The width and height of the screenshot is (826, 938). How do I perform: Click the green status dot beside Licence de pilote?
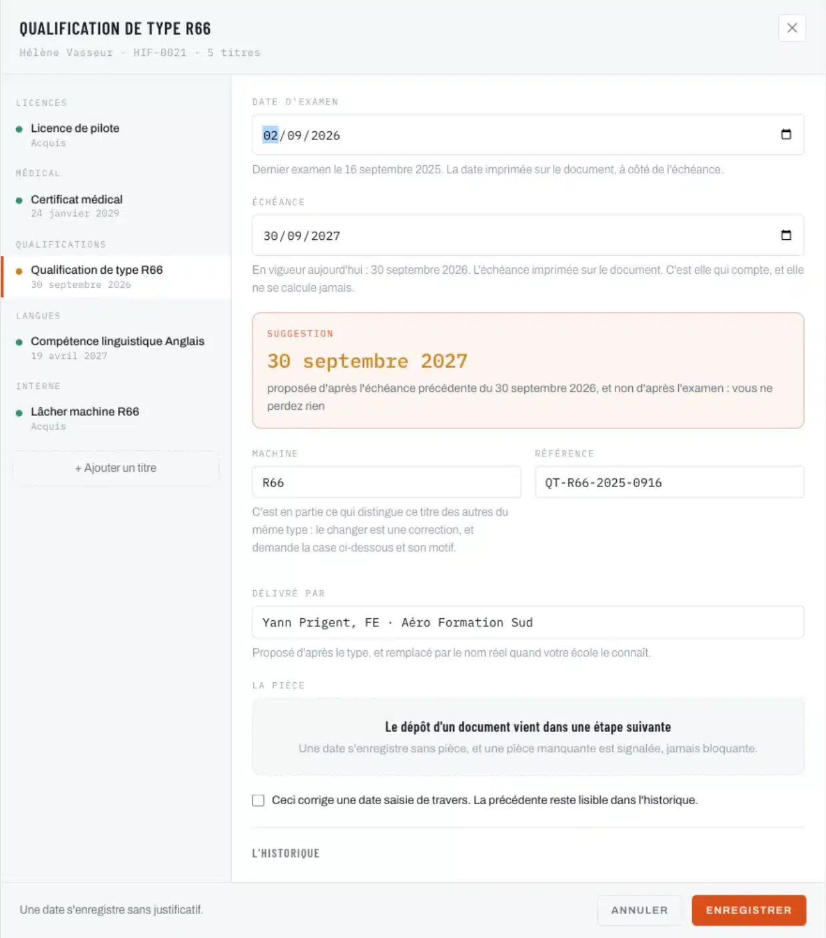pos(19,129)
